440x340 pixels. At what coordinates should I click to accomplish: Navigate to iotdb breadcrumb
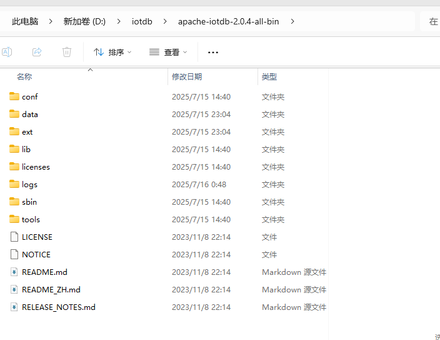142,21
